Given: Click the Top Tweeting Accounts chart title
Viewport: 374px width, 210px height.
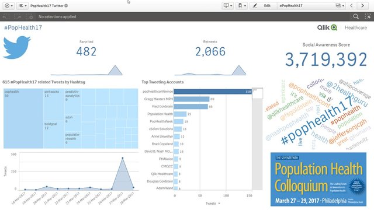Looking at the screenshot, I should tap(162, 82).
